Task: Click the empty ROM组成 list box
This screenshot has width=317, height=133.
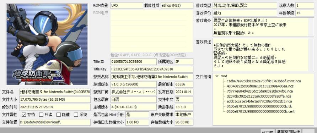Action: 152,31
